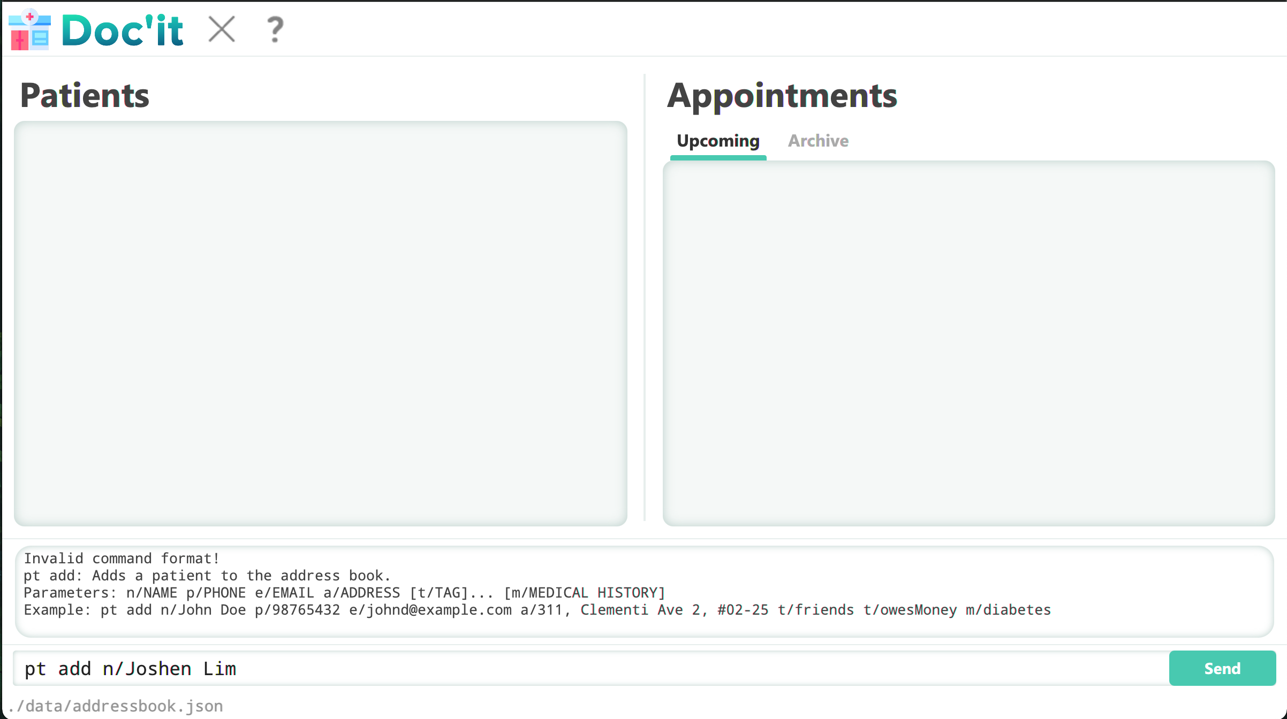Viewport: 1287px width, 719px height.
Task: Click the ./data/addressbook.json status bar path
Action: (116, 706)
